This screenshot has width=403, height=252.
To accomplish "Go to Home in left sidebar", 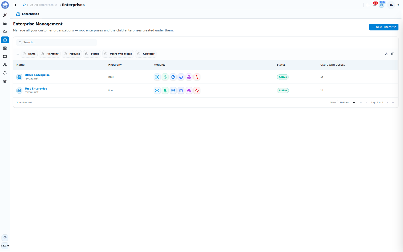I will pyautogui.click(x=5, y=23).
